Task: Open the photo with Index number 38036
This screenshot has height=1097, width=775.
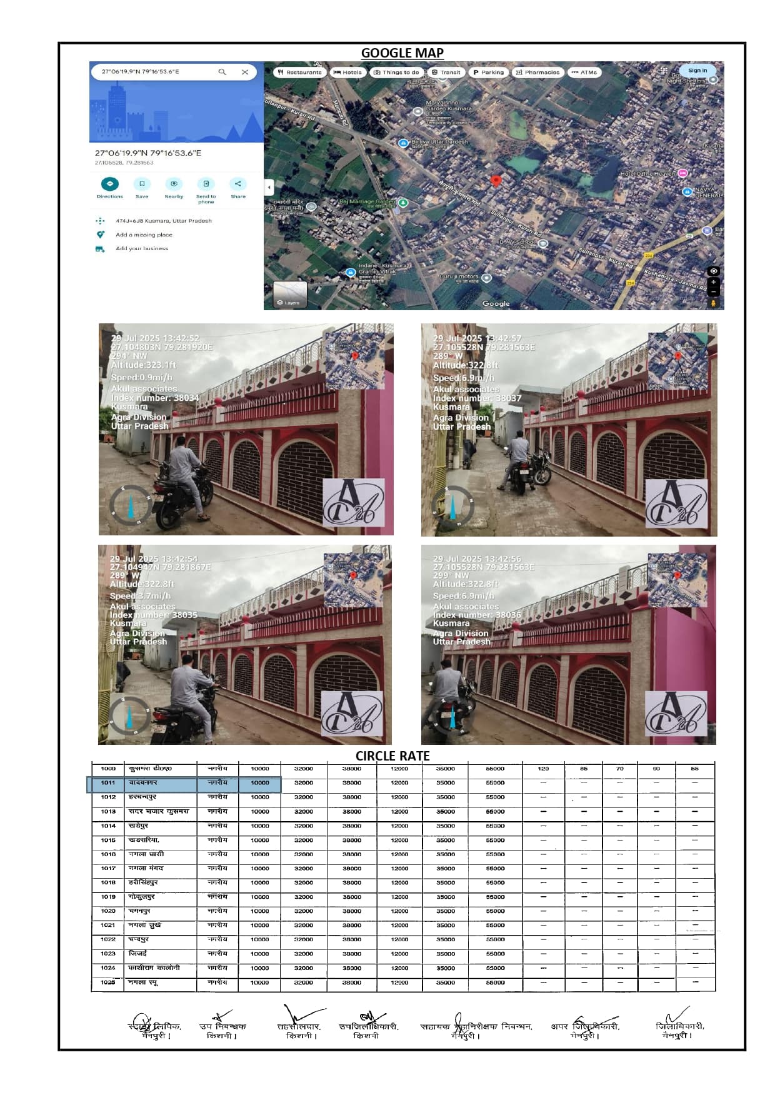Action: click(569, 645)
